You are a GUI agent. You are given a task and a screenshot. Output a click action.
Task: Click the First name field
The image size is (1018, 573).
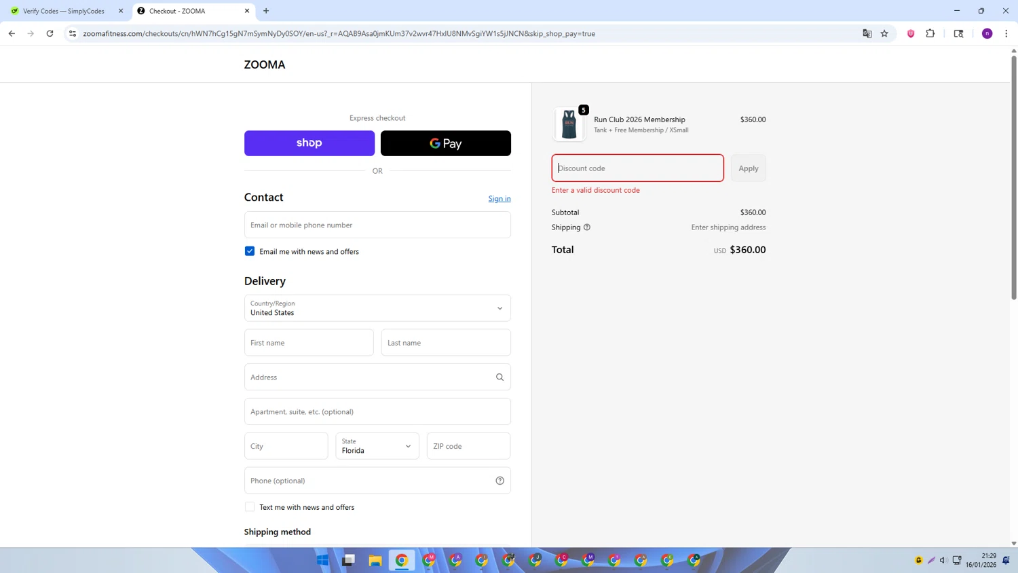(x=309, y=343)
